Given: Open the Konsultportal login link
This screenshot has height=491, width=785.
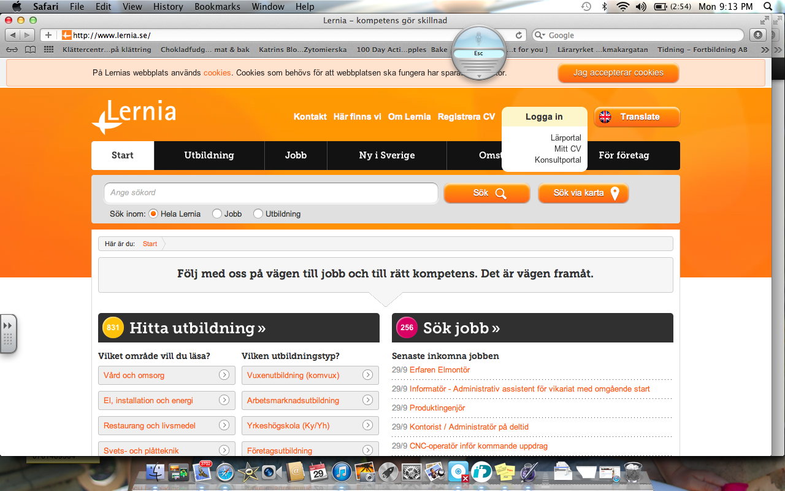Looking at the screenshot, I should 558,160.
